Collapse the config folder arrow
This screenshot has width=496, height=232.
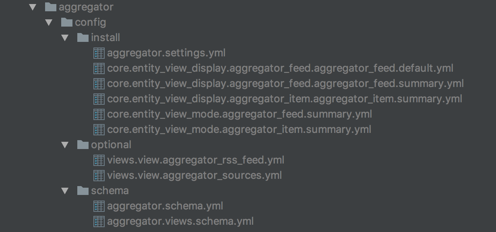(x=49, y=23)
